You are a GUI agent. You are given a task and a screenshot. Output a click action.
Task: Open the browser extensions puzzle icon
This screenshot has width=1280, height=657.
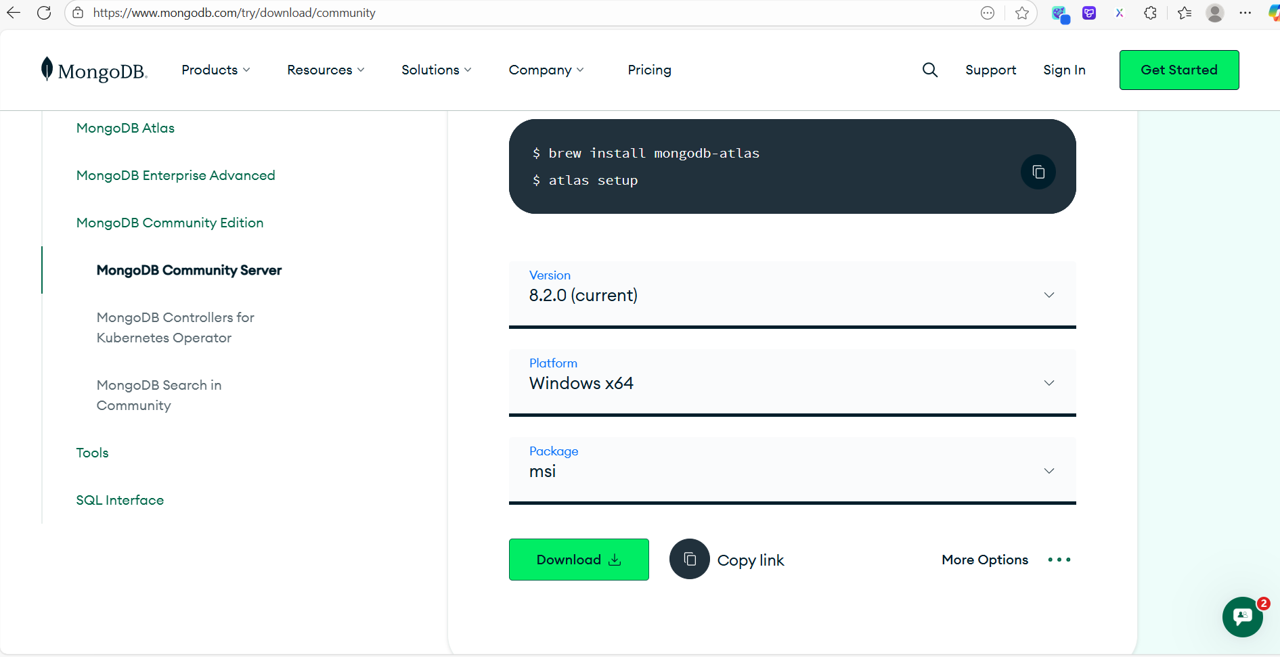pos(1150,13)
